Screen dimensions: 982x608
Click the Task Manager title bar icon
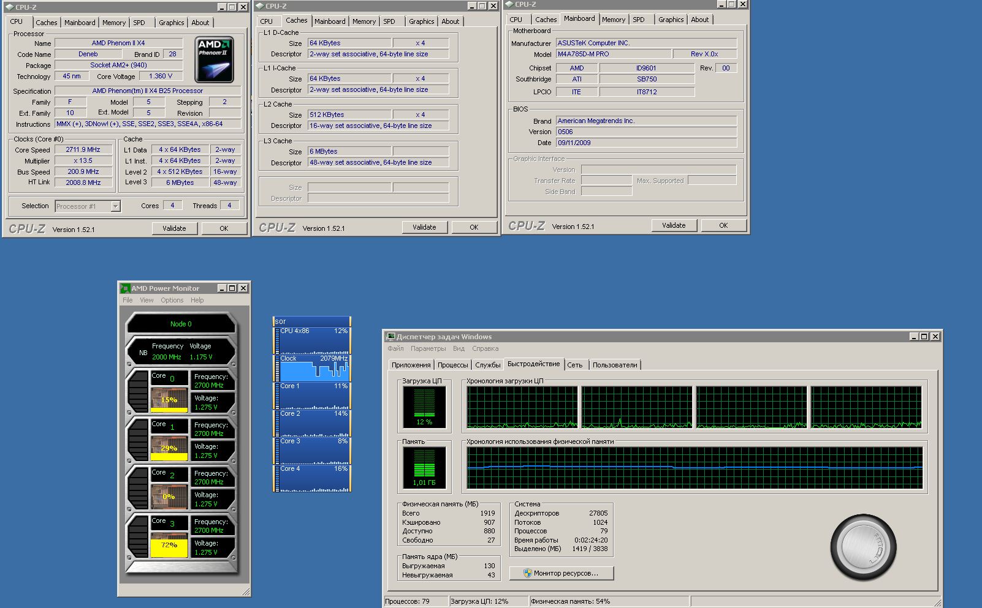[390, 337]
